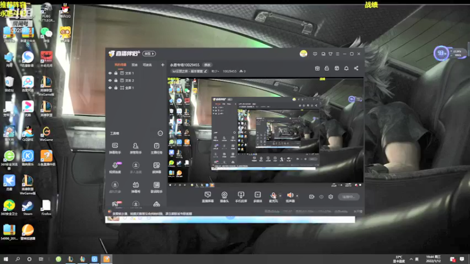This screenshot has height=264, width=470.
Task: Add a 手机投屏 phone cast source
Action: [x=241, y=197]
